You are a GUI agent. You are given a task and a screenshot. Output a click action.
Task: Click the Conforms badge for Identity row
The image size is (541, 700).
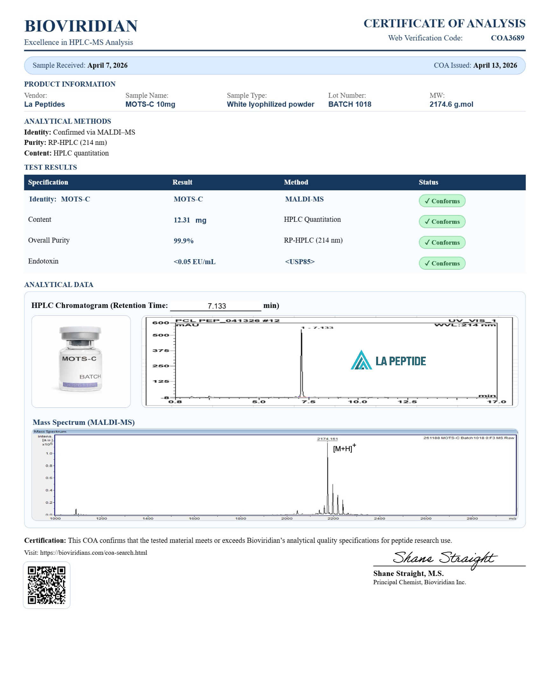pyautogui.click(x=442, y=201)
